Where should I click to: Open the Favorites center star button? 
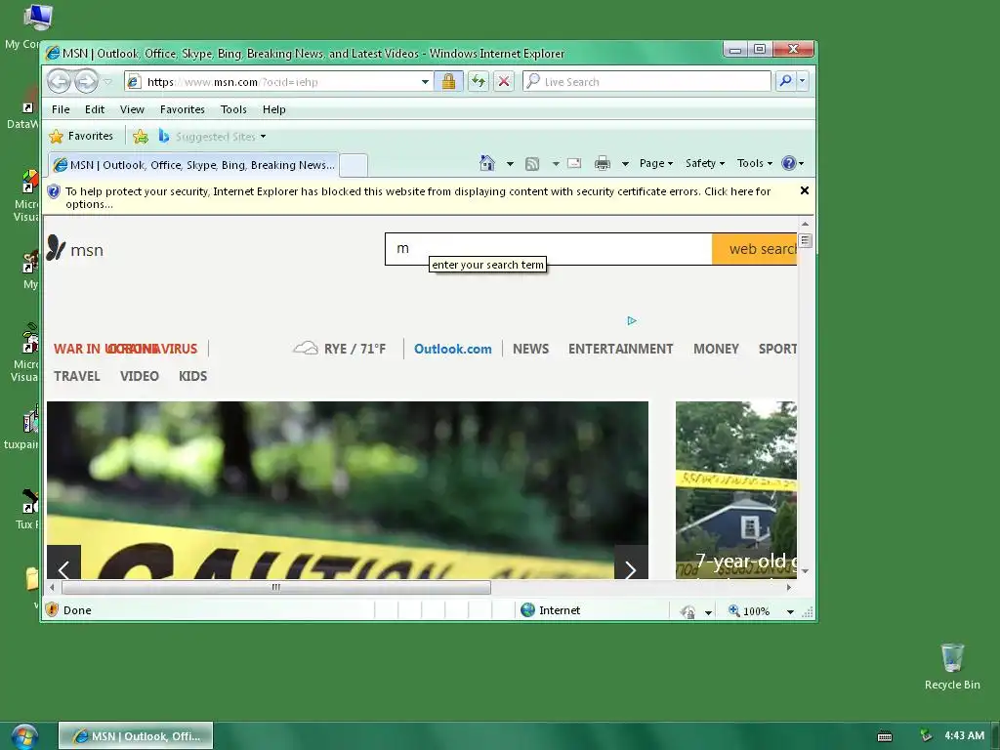pos(81,136)
